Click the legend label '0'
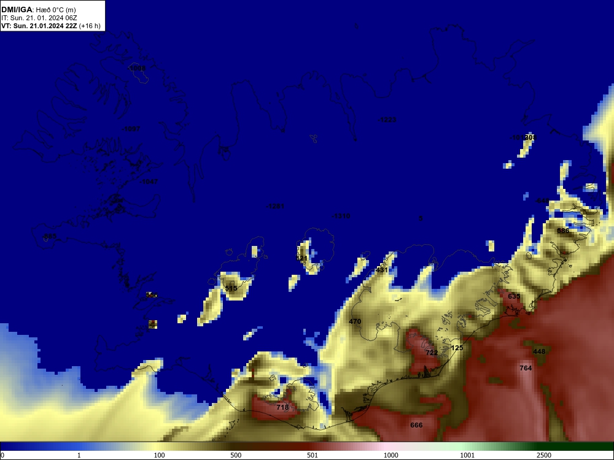 [x=2, y=455]
